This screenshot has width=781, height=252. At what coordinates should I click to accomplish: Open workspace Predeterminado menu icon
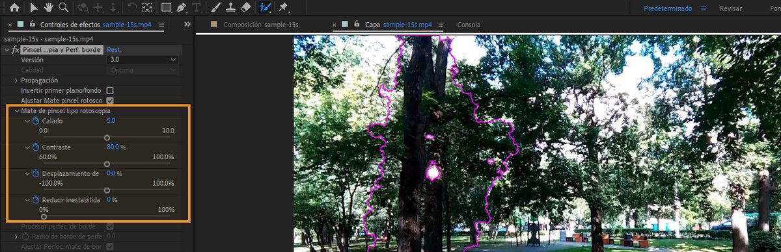click(x=703, y=8)
